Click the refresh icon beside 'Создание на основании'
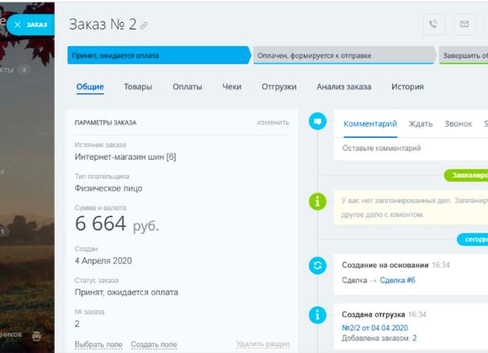Viewport: 488px width, 353px height. tap(317, 266)
